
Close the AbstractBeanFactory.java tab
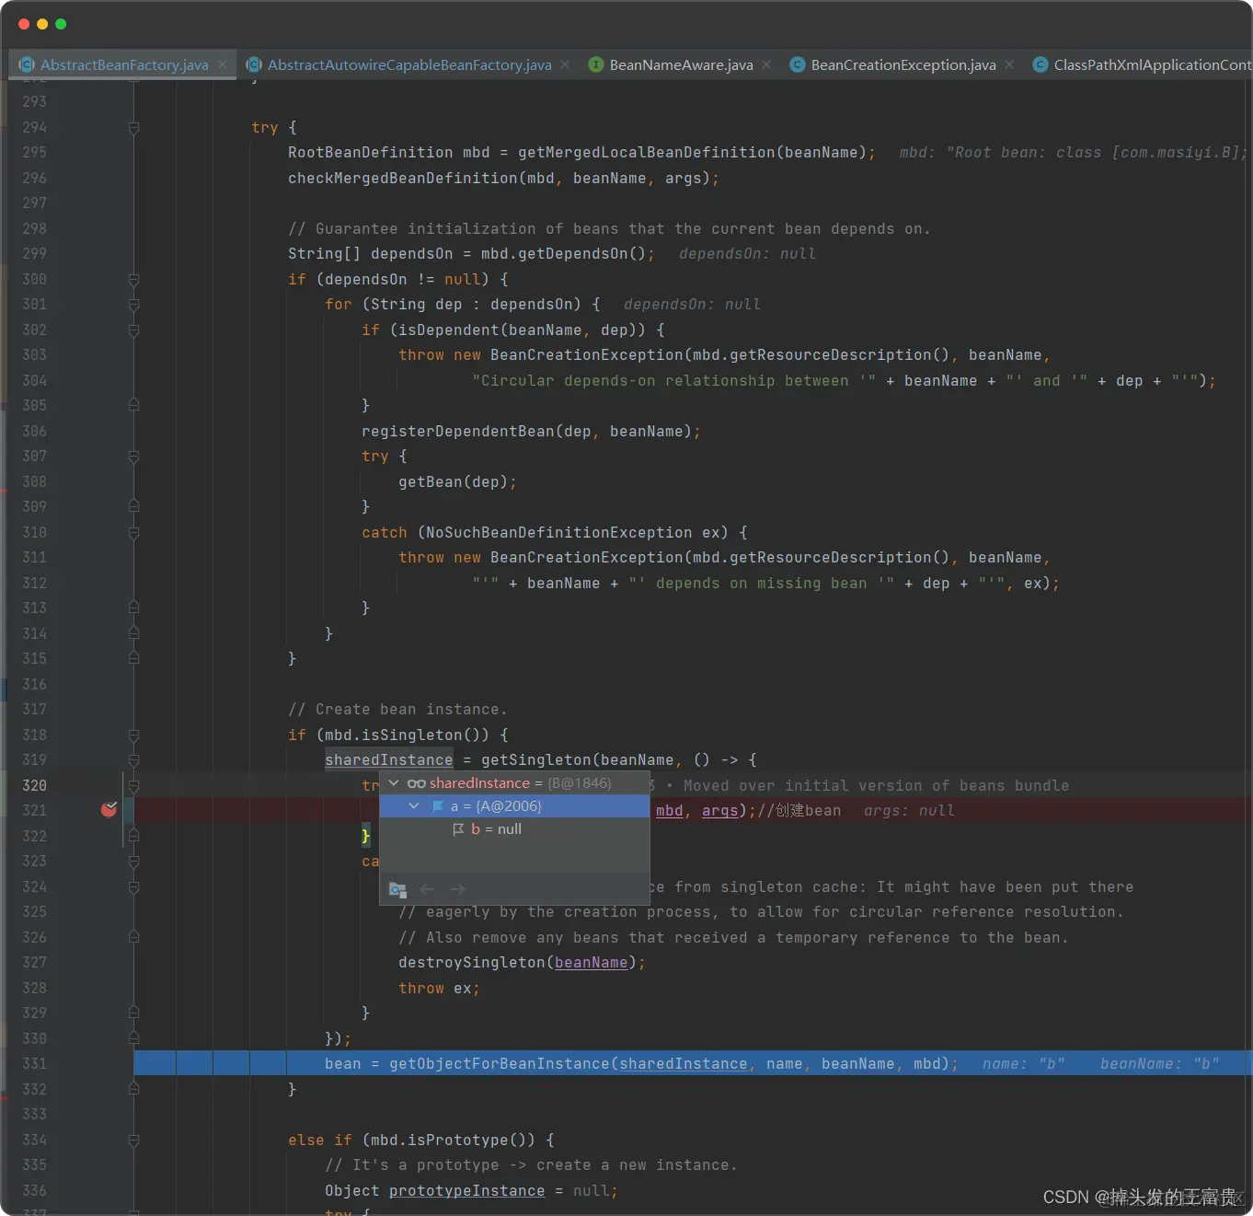click(x=223, y=64)
